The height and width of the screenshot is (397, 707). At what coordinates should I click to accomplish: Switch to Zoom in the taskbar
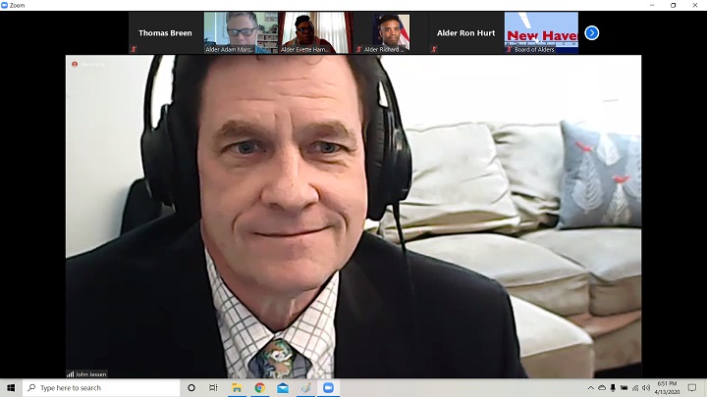point(328,387)
